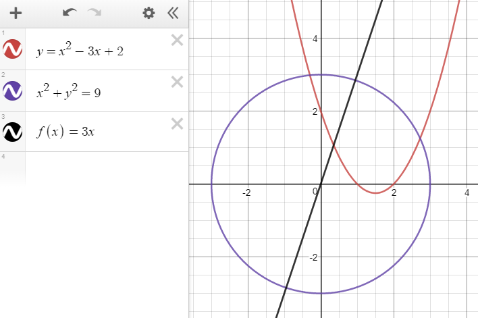This screenshot has width=478, height=318.
Task: Undo the last action
Action: click(70, 13)
